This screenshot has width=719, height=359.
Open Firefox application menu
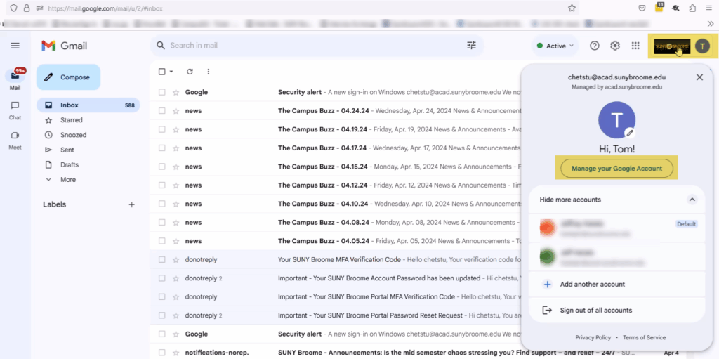click(x=708, y=8)
